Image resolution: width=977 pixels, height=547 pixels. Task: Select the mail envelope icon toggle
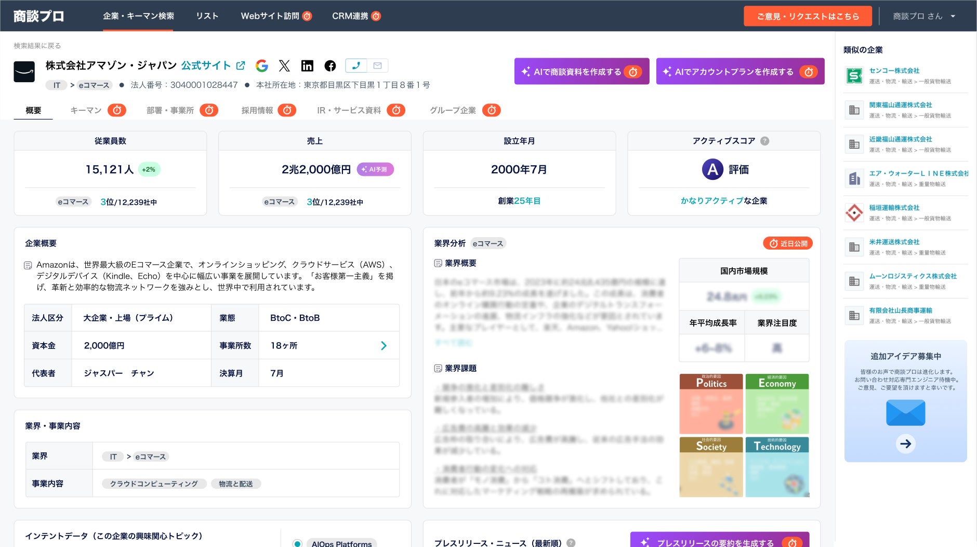(378, 66)
